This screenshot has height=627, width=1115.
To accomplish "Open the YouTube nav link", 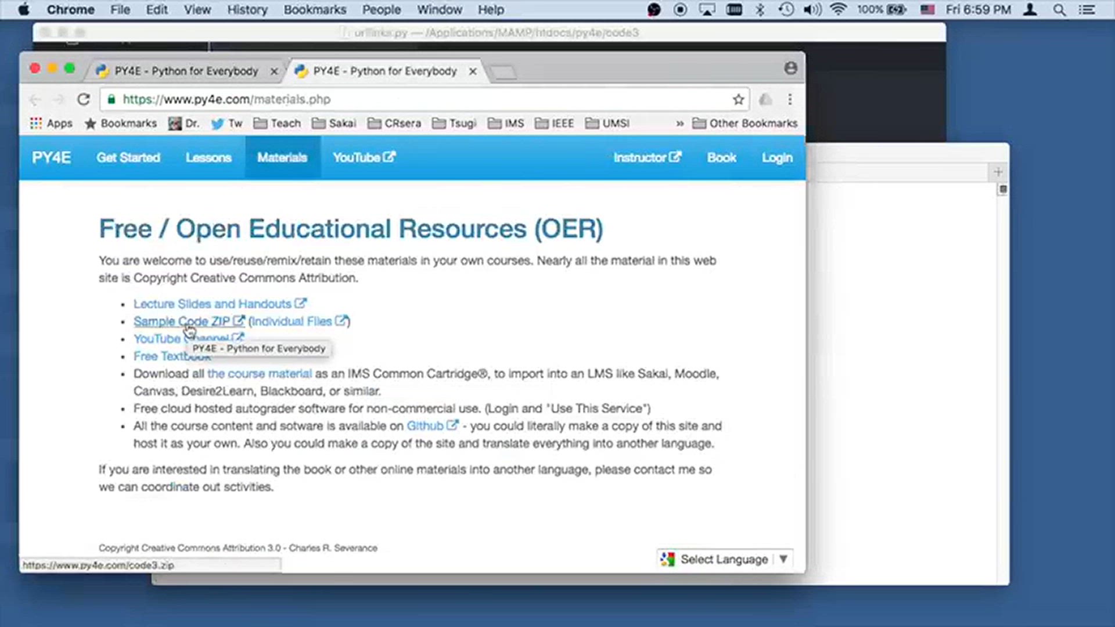I will pos(364,157).
